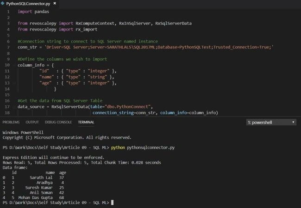Click "dbo.PythonConnect" table string
Screen dimensions: 301x208
(128, 107)
